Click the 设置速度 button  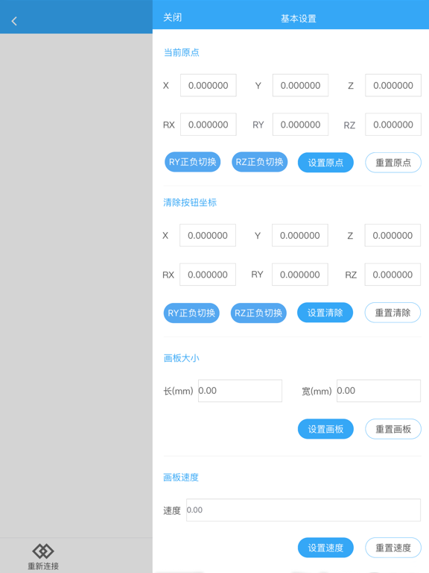pos(325,548)
